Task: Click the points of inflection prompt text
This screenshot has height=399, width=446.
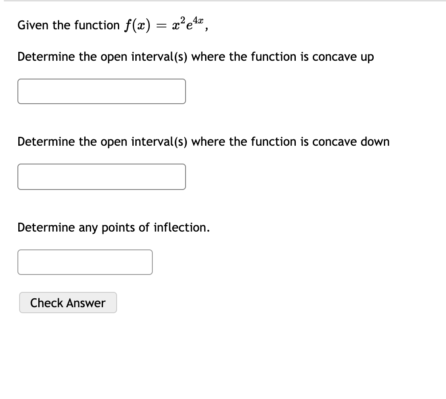Action: pyautogui.click(x=113, y=227)
